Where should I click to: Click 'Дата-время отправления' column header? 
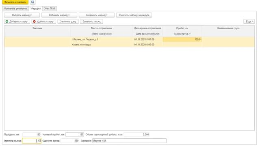tap(147, 28)
